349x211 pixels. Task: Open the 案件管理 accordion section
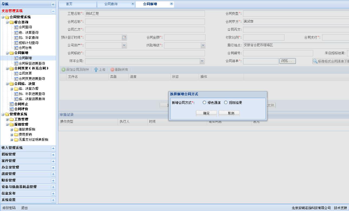28,161
